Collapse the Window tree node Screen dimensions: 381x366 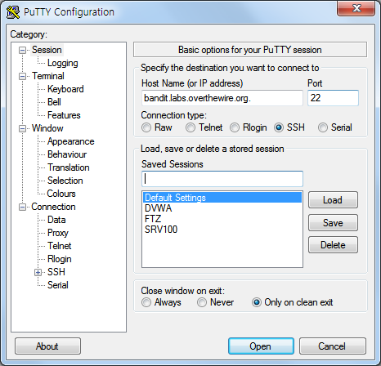[x=22, y=128]
